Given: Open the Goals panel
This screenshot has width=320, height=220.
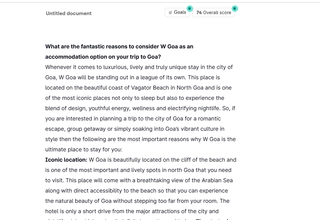Looking at the screenshot, I should coord(177,13).
